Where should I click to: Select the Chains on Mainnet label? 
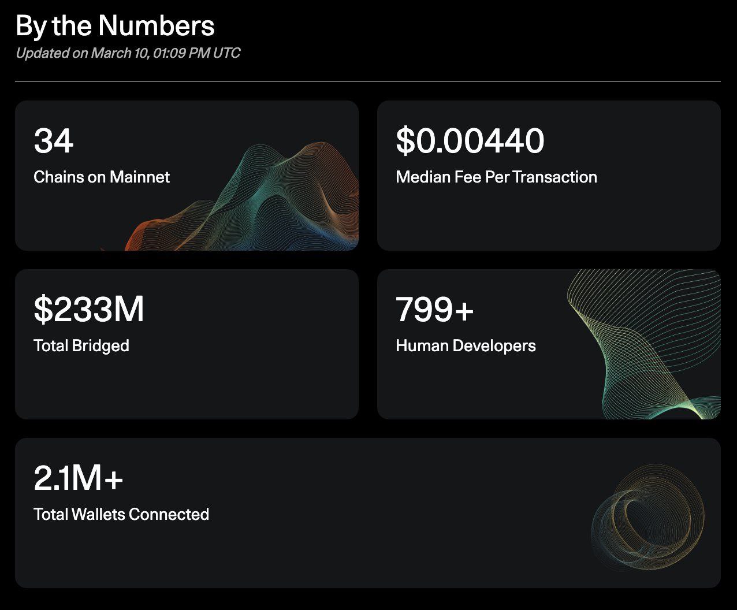pos(102,177)
